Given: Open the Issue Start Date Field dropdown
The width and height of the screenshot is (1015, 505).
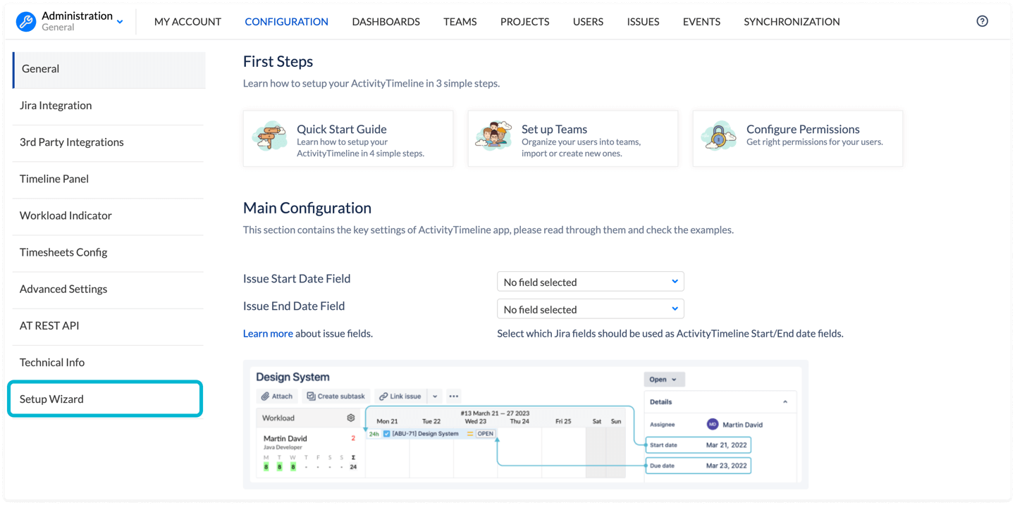Looking at the screenshot, I should click(x=590, y=282).
